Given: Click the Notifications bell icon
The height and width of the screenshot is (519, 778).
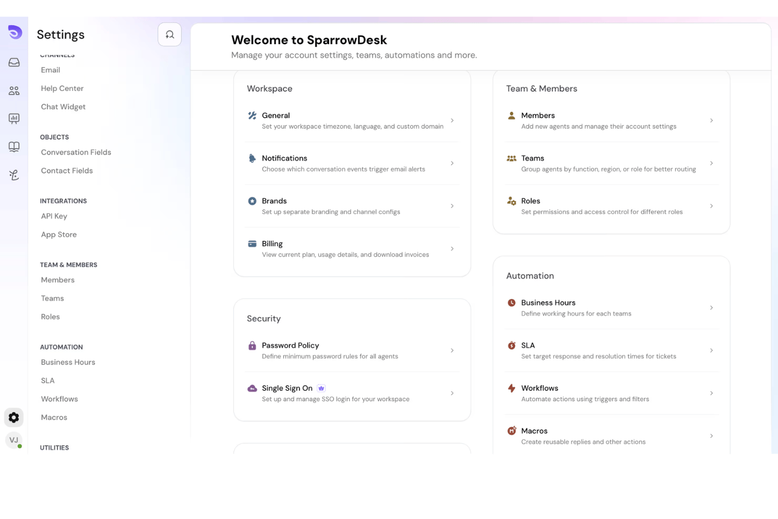Looking at the screenshot, I should coord(252,158).
